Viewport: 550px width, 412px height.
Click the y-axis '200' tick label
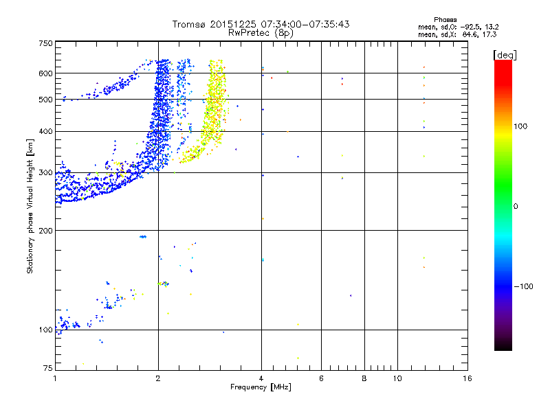tap(45, 231)
